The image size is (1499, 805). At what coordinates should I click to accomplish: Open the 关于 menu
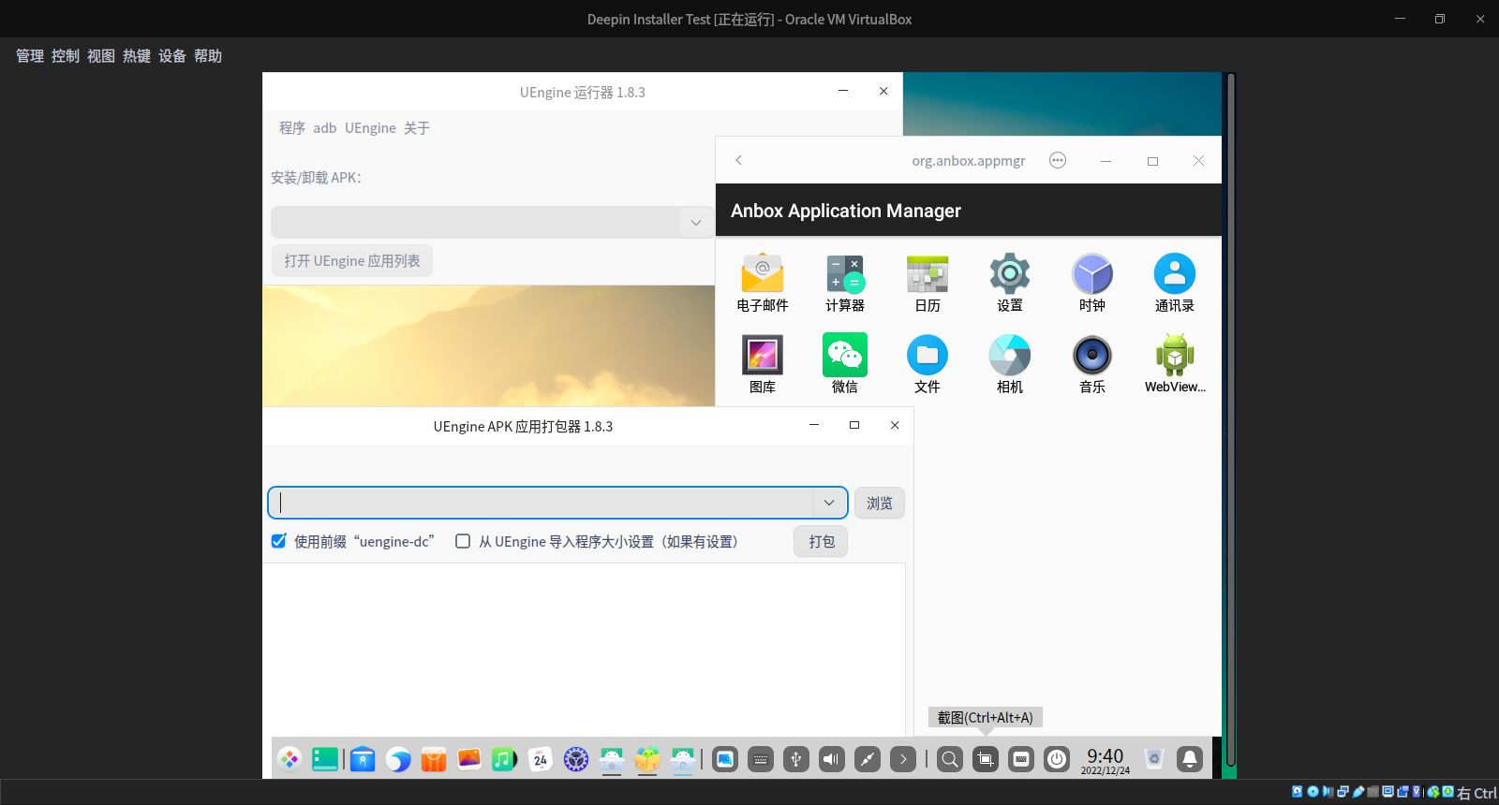point(417,128)
